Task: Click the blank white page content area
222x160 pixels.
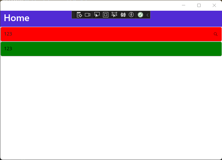Action: pyautogui.click(x=111, y=108)
